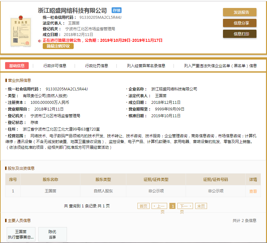This screenshot has width=267, height=243.
Task: Select page 1 in pagination
Action: 172,206
